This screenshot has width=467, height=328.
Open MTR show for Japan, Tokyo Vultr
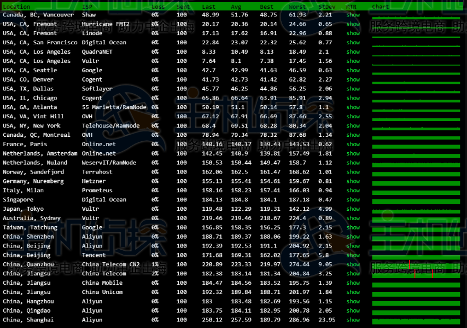point(353,209)
